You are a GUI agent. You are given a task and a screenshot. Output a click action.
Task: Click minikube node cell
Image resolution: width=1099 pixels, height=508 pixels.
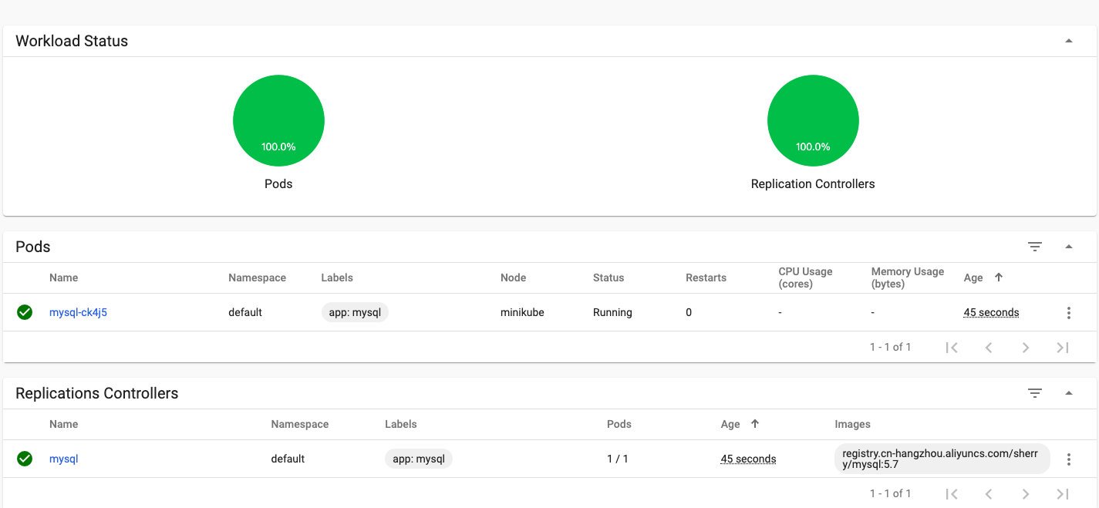[x=522, y=312]
